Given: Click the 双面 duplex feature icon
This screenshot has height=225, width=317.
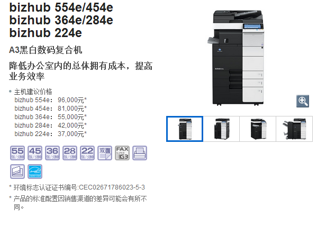Looking at the screenshot, I should click(105, 153).
